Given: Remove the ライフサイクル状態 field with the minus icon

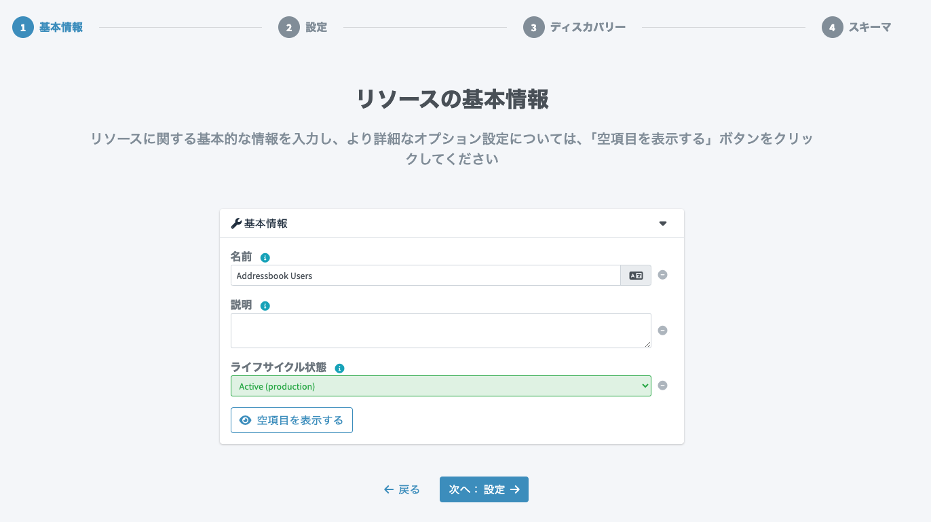Looking at the screenshot, I should pyautogui.click(x=663, y=386).
